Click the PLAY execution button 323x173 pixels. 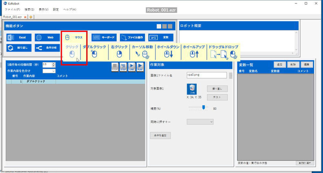[140, 67]
